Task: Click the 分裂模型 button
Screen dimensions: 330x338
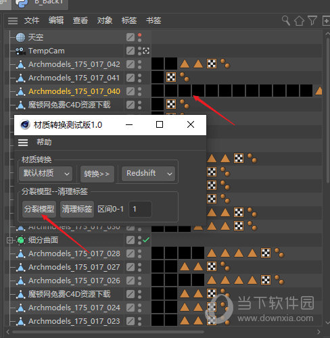Action: pyautogui.click(x=39, y=210)
